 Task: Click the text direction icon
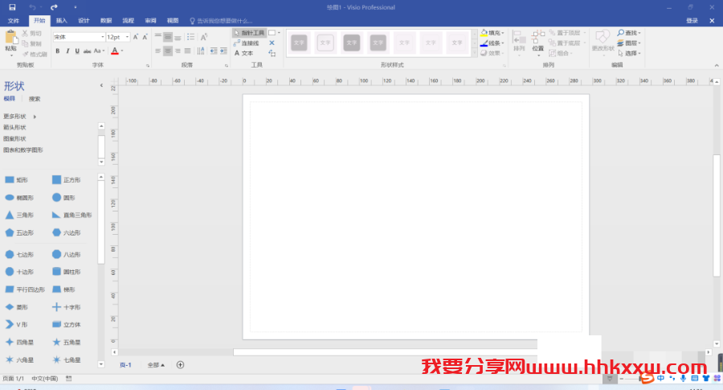[201, 51]
